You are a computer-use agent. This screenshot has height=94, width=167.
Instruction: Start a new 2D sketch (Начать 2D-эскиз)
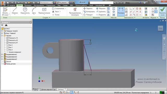tap(5, 11)
